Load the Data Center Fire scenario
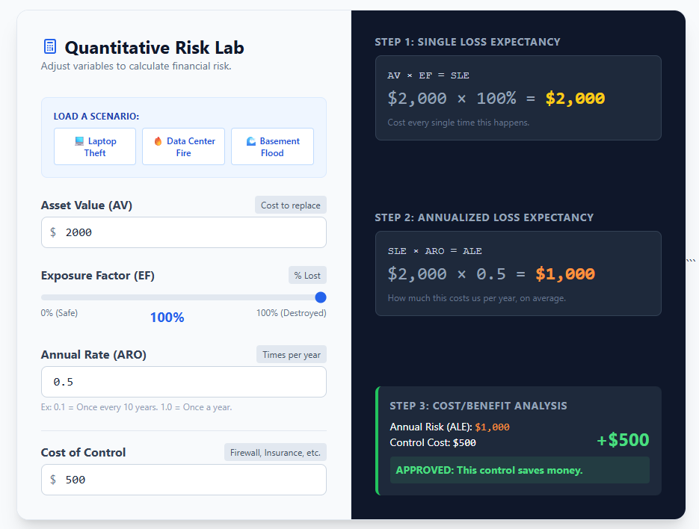Viewport: 699px width, 529px height. (183, 146)
